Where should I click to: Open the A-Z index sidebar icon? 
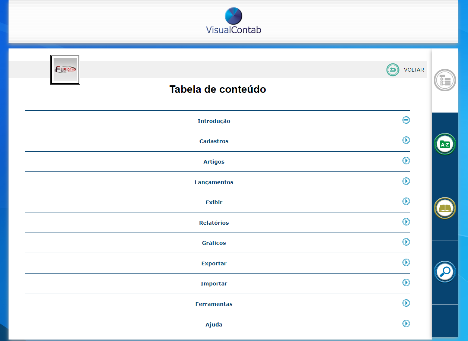coord(445,144)
